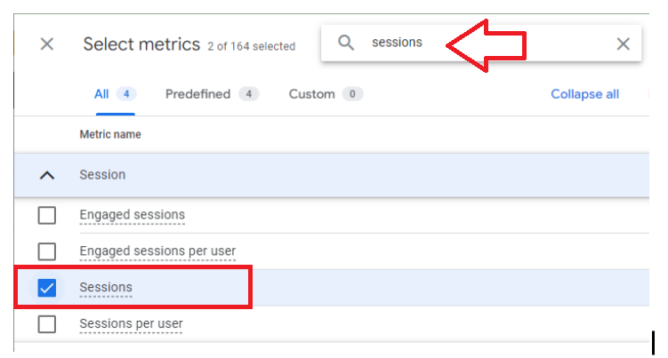
Task: Uncheck the Sessions metric checkbox
Action: click(x=47, y=288)
